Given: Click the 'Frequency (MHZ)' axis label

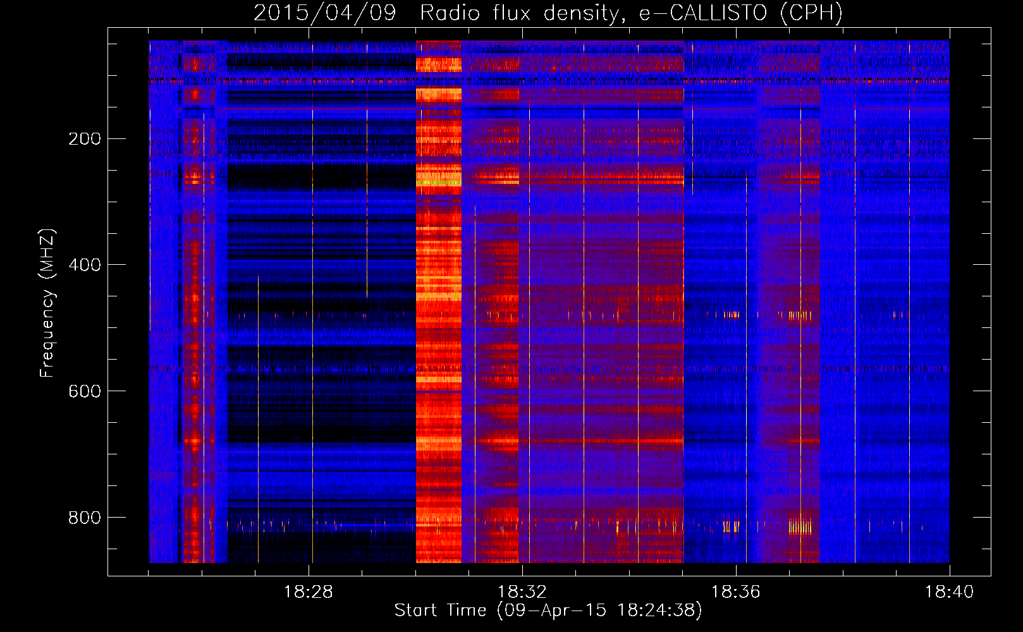Looking at the screenshot, I should (x=47, y=303).
